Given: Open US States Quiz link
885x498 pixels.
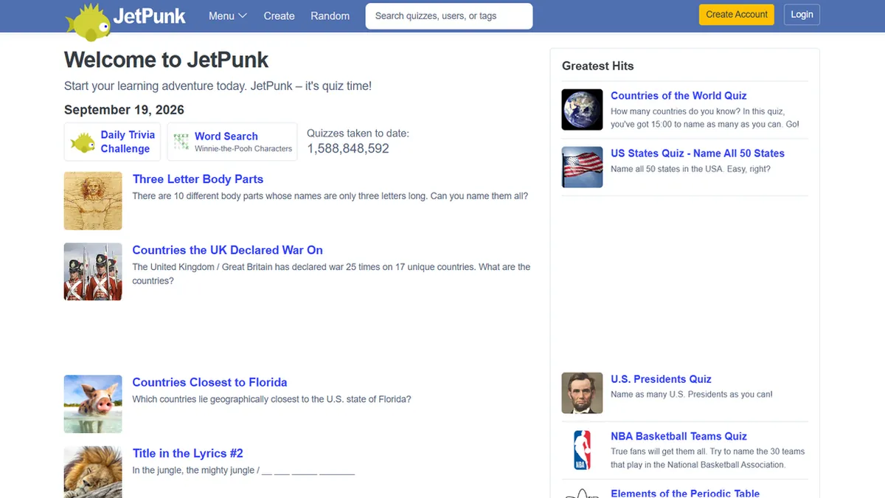Looking at the screenshot, I should pos(698,153).
